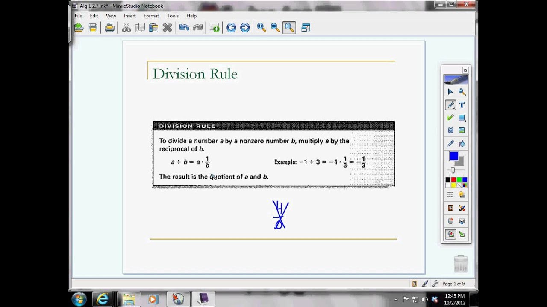Insert a picture using the image tool
This screenshot has width=547, height=307.
[462, 130]
